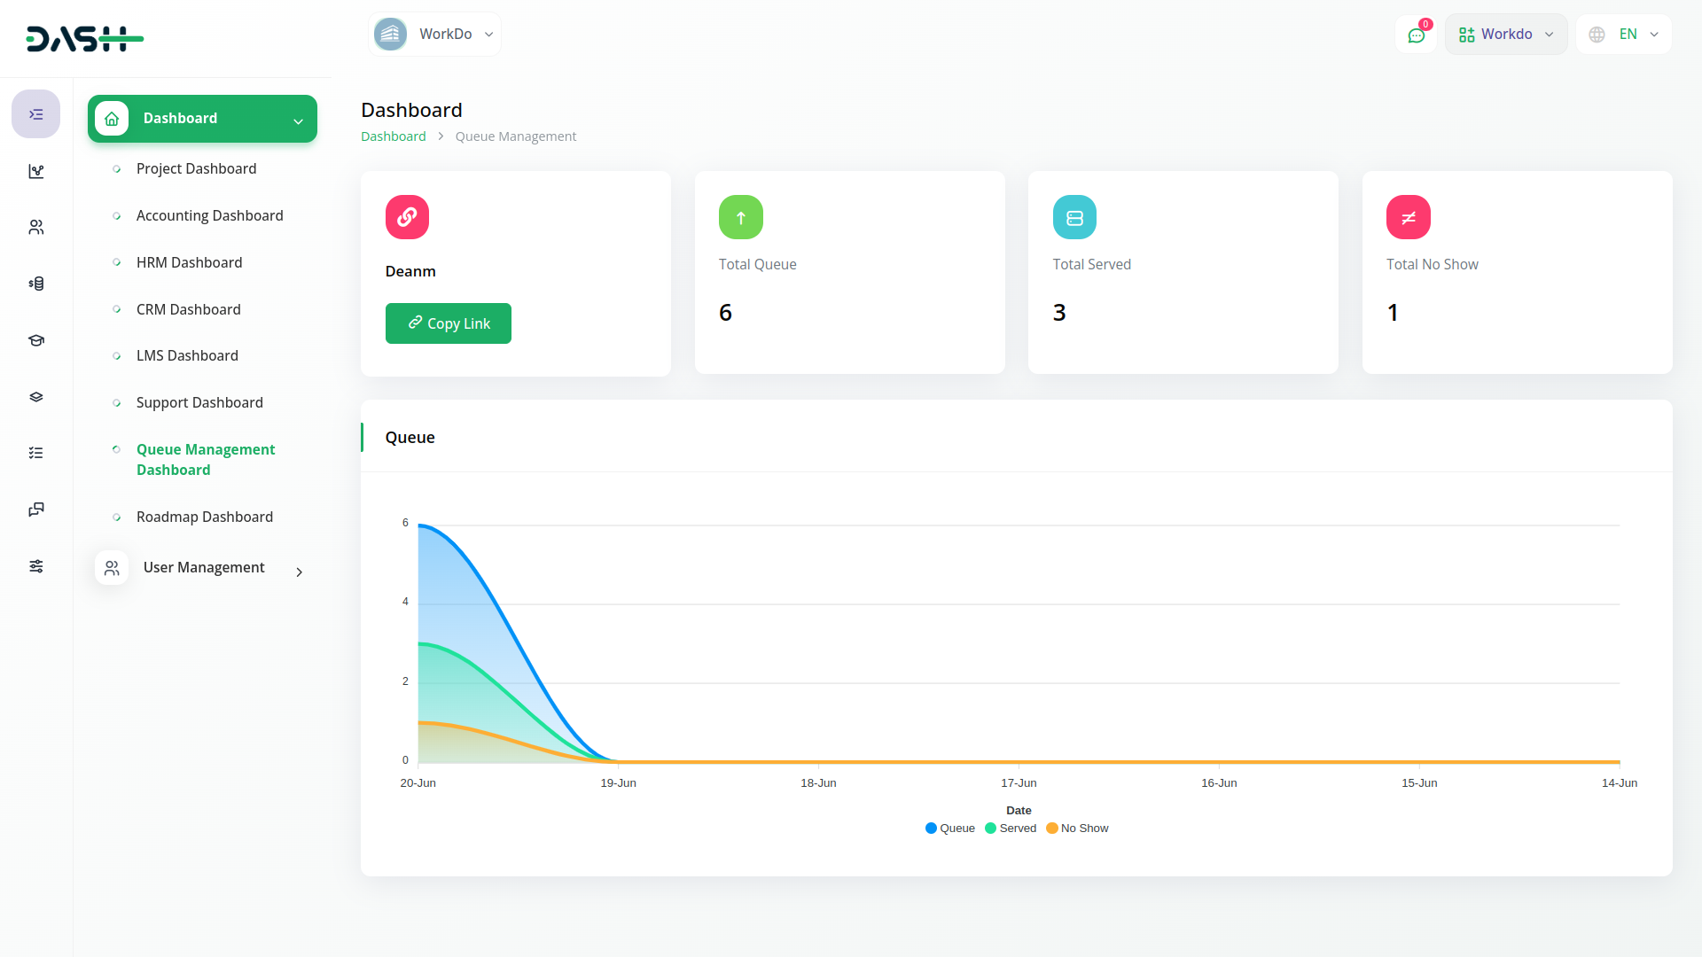Click the graduation cap LMS icon
1702x957 pixels.
coord(35,340)
